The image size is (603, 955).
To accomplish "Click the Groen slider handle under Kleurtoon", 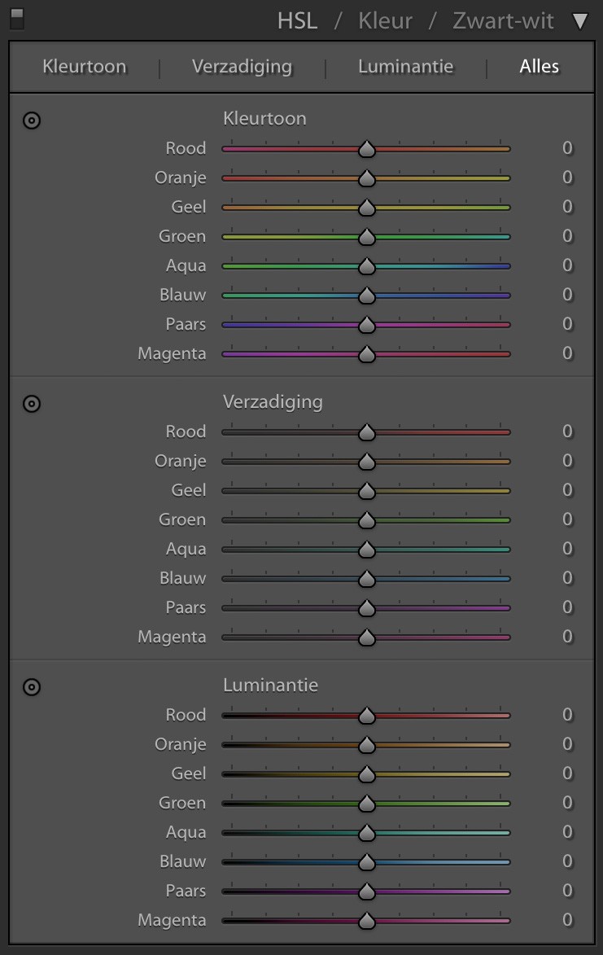I will [367, 236].
